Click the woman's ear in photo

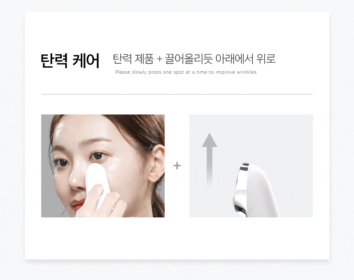(156, 163)
